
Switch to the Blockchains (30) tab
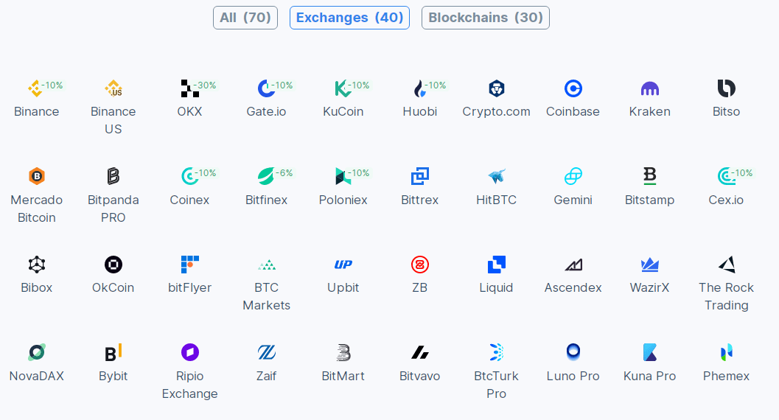click(486, 18)
